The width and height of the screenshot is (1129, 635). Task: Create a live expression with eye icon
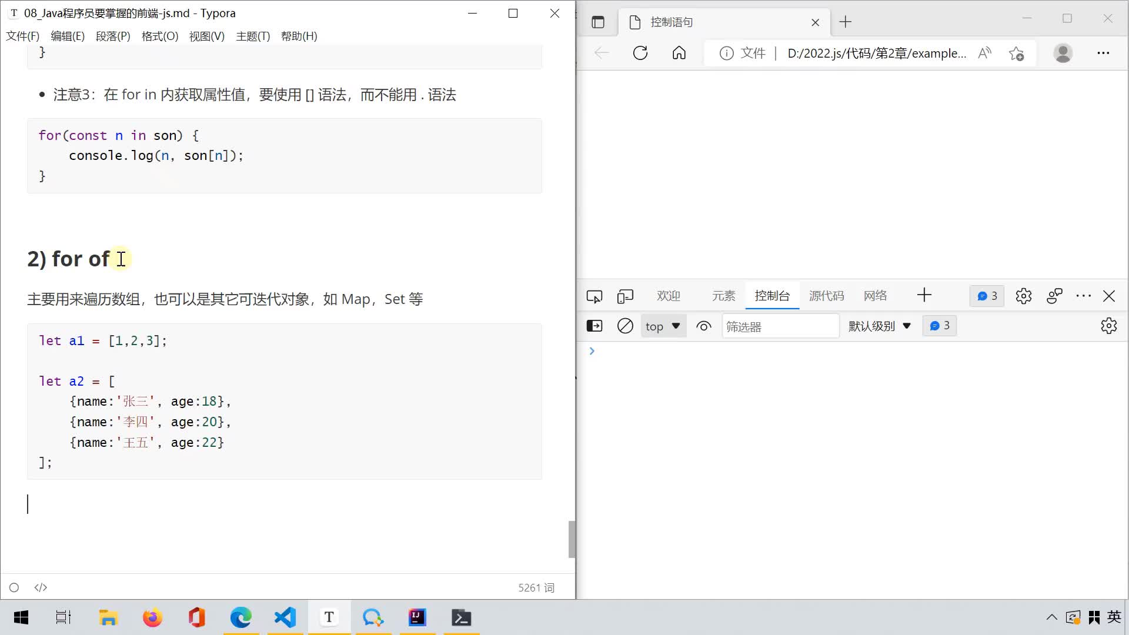(x=704, y=326)
